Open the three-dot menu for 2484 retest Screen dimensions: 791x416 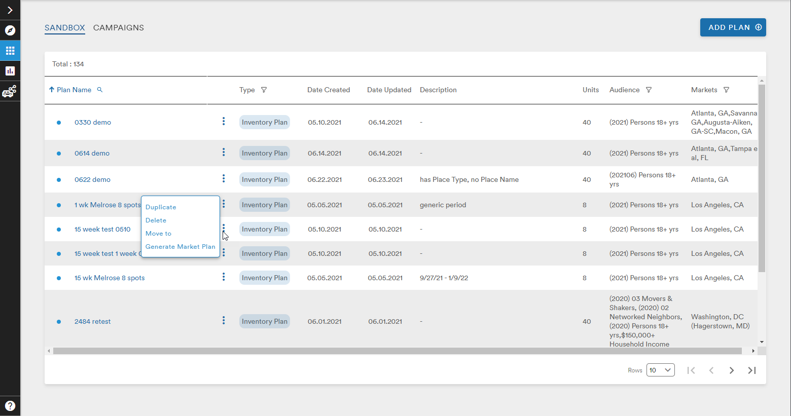[x=224, y=321]
